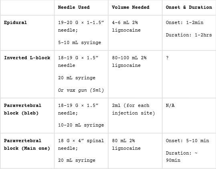This screenshot has width=216, height=169.
Task: Select the N/A onset cell
Action: 170,106
